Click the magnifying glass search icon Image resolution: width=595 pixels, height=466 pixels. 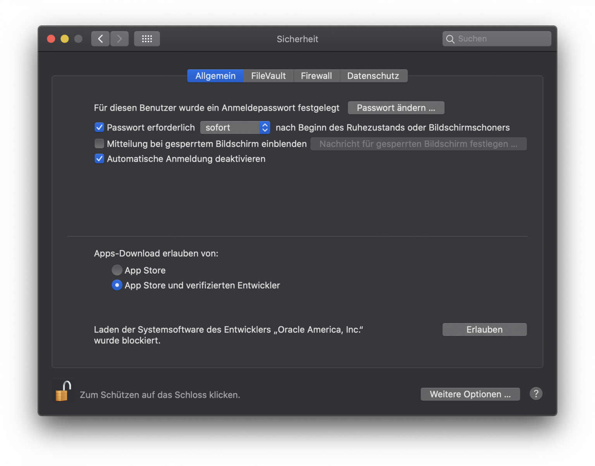coord(450,39)
